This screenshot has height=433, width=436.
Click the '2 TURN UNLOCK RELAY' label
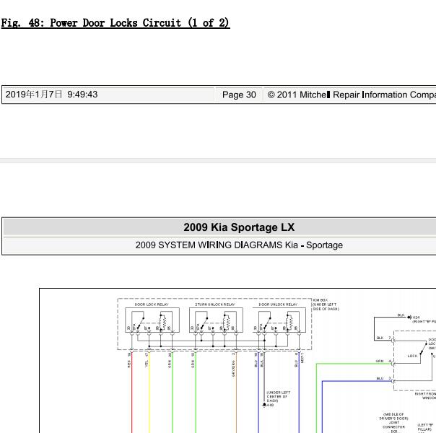coord(215,305)
